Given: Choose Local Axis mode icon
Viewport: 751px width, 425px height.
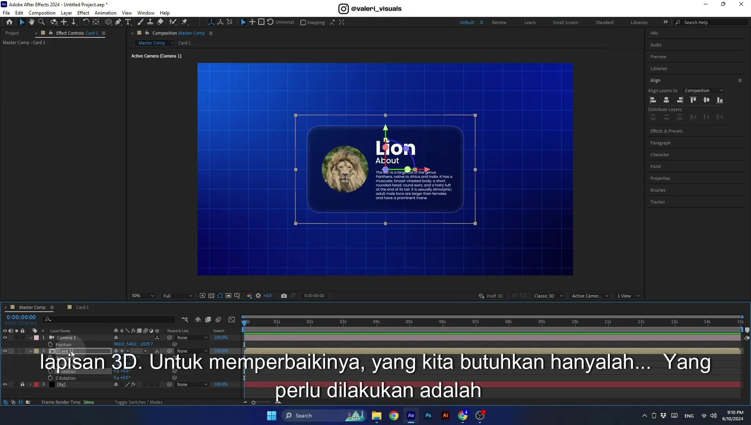Looking at the screenshot, I should 211,22.
